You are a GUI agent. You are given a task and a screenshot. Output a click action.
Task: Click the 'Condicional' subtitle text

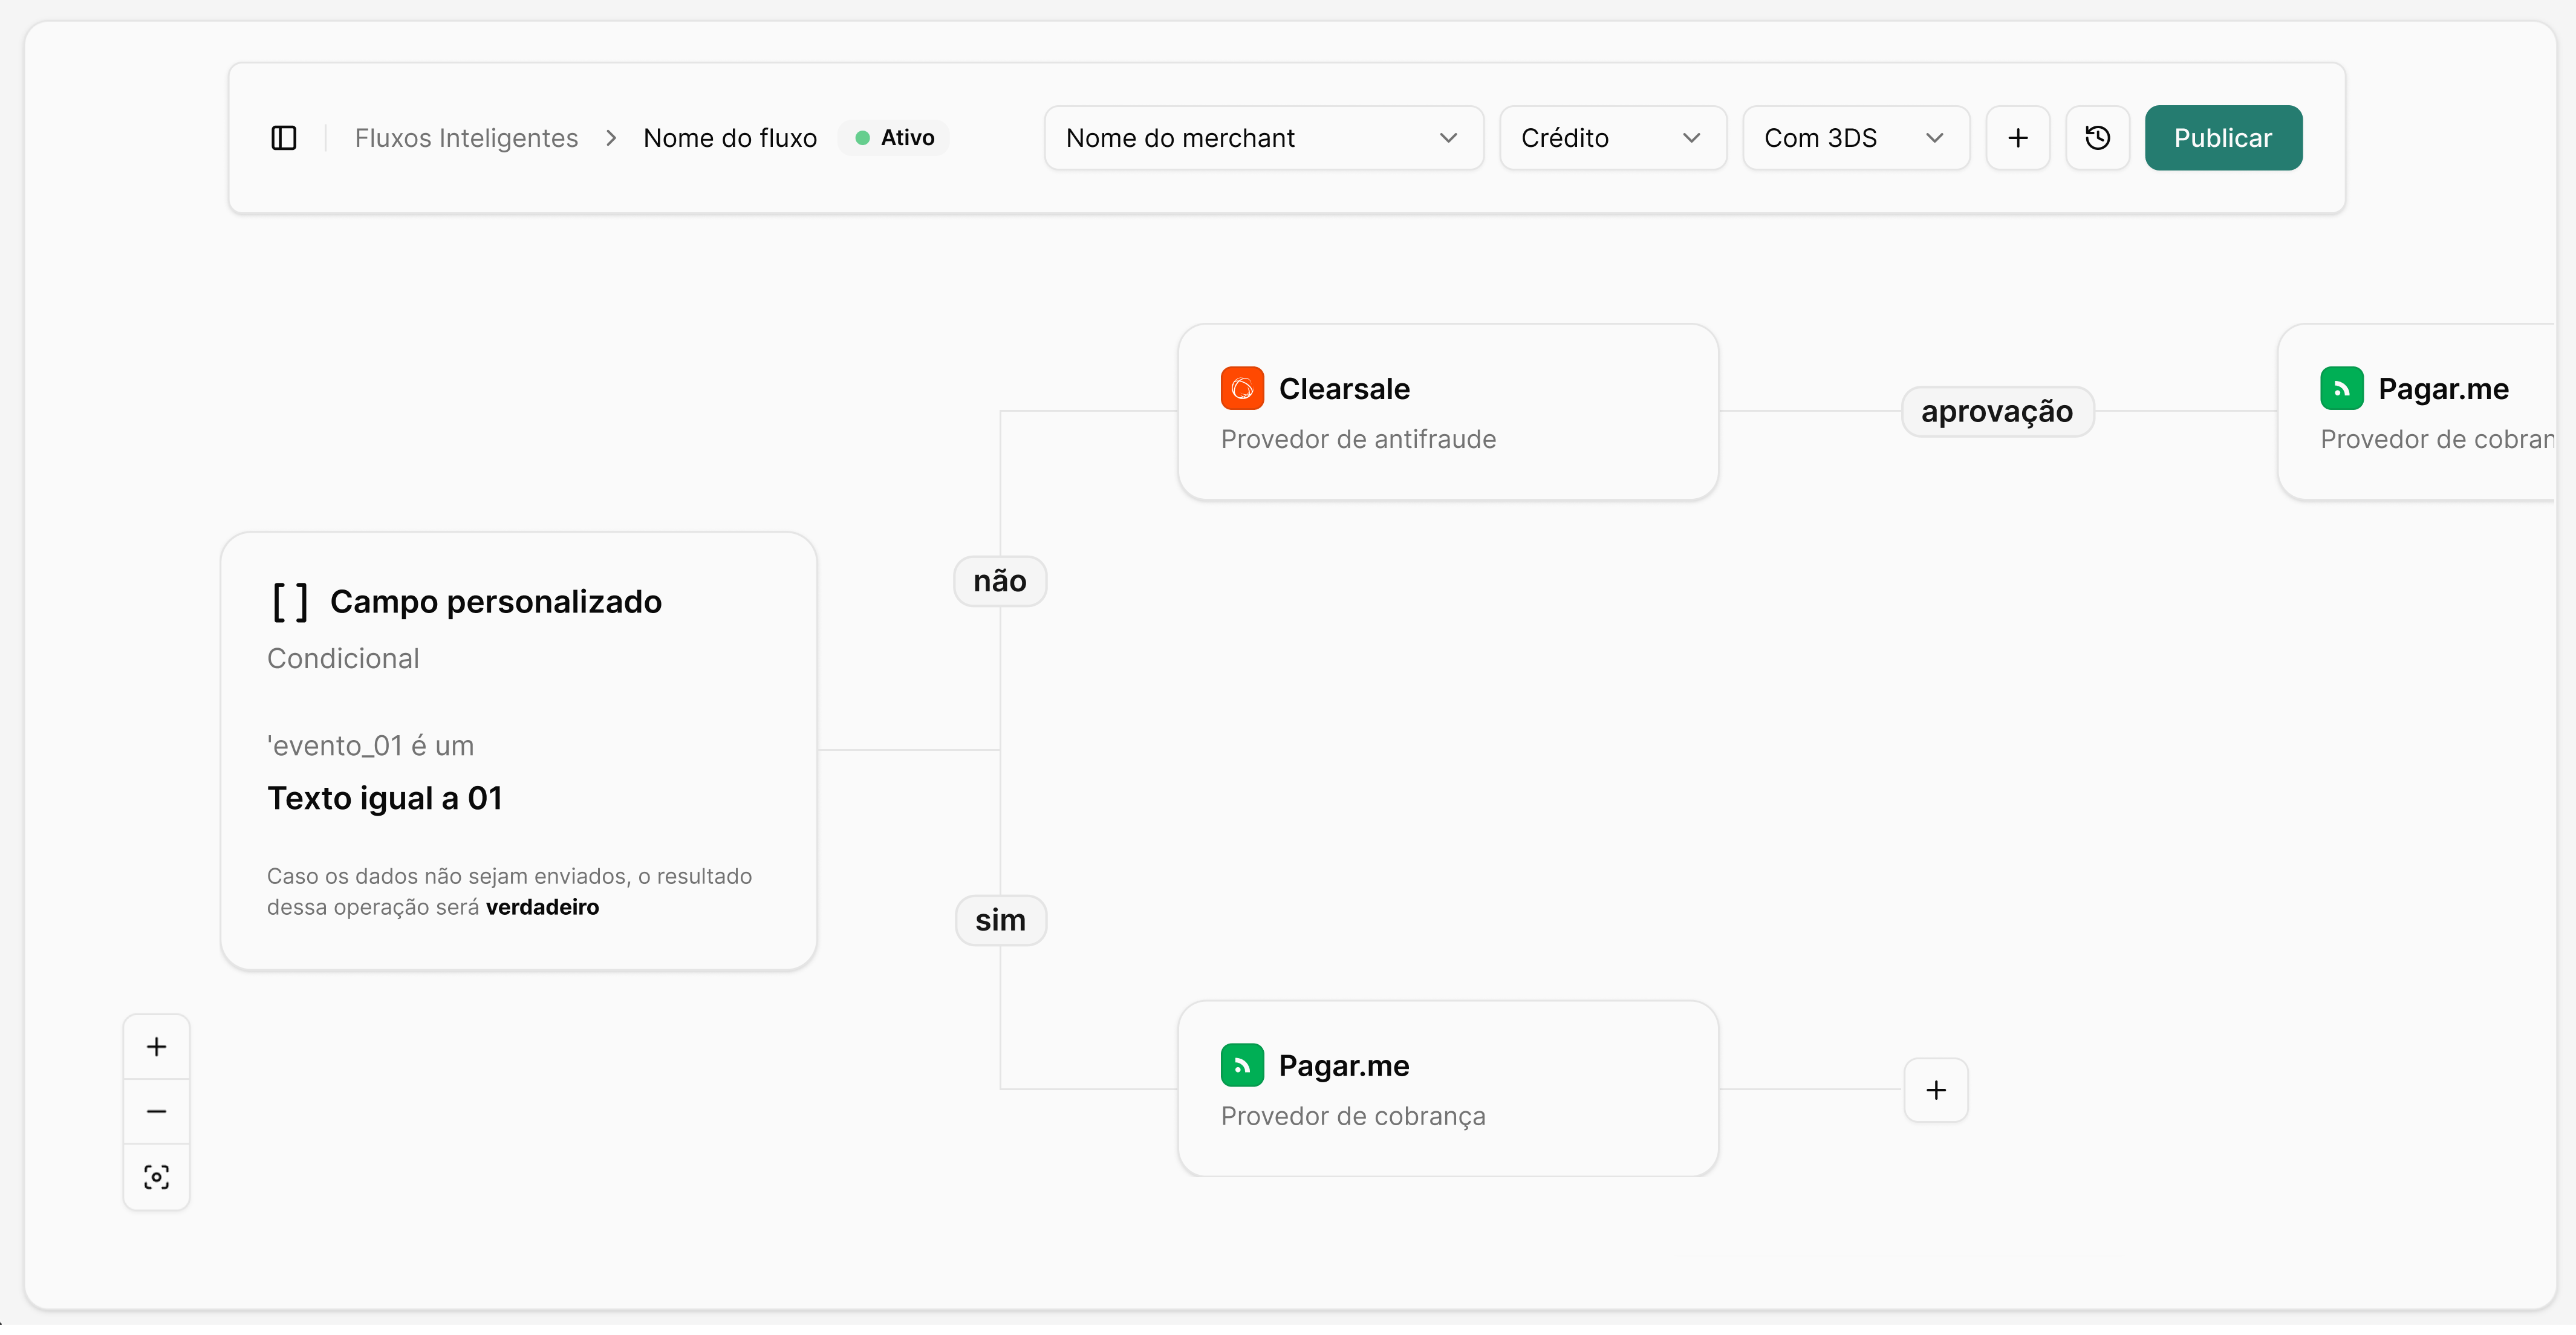tap(343, 659)
